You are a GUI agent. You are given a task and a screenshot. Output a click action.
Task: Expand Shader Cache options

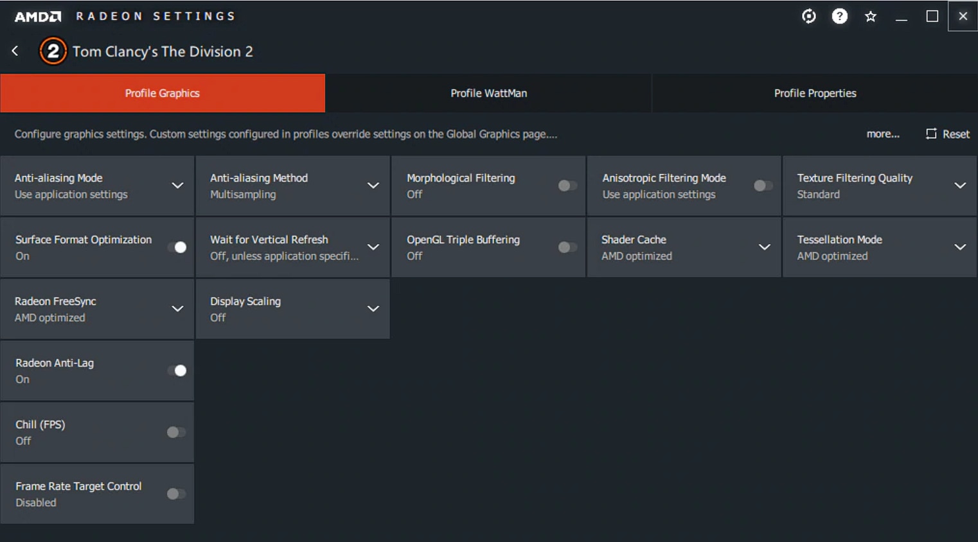point(765,247)
